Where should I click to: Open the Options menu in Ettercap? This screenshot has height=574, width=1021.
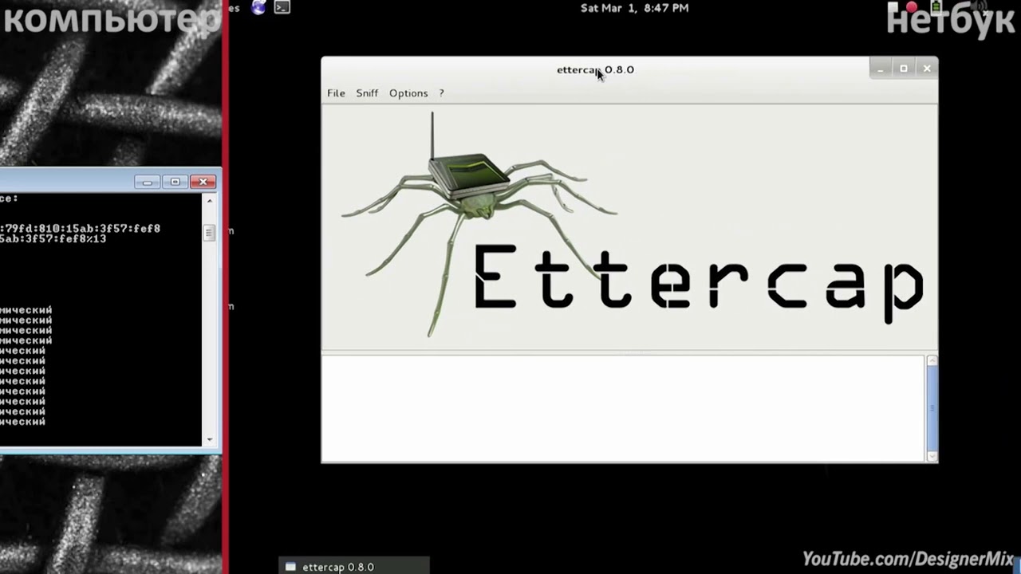coord(408,93)
